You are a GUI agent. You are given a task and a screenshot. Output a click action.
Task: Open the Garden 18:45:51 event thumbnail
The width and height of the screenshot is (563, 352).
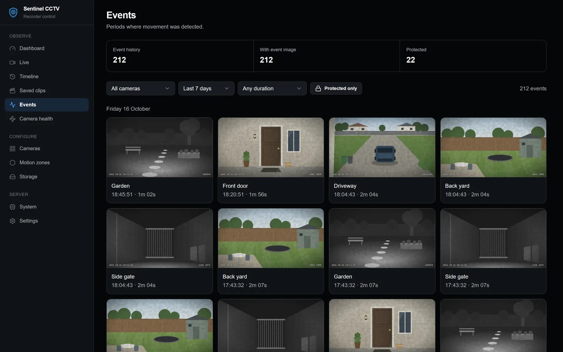(160, 147)
